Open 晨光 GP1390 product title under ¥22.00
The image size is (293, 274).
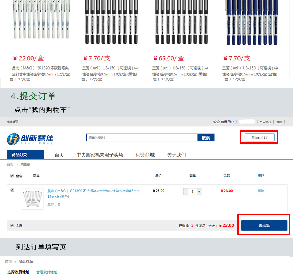[41, 71]
